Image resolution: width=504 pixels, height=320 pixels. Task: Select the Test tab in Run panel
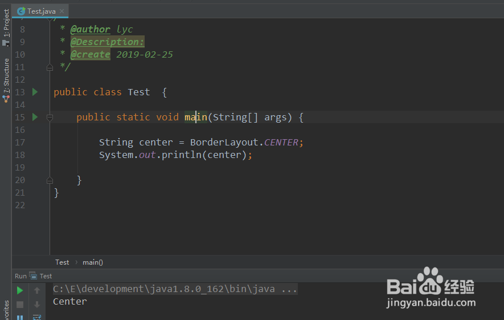pyautogui.click(x=46, y=276)
